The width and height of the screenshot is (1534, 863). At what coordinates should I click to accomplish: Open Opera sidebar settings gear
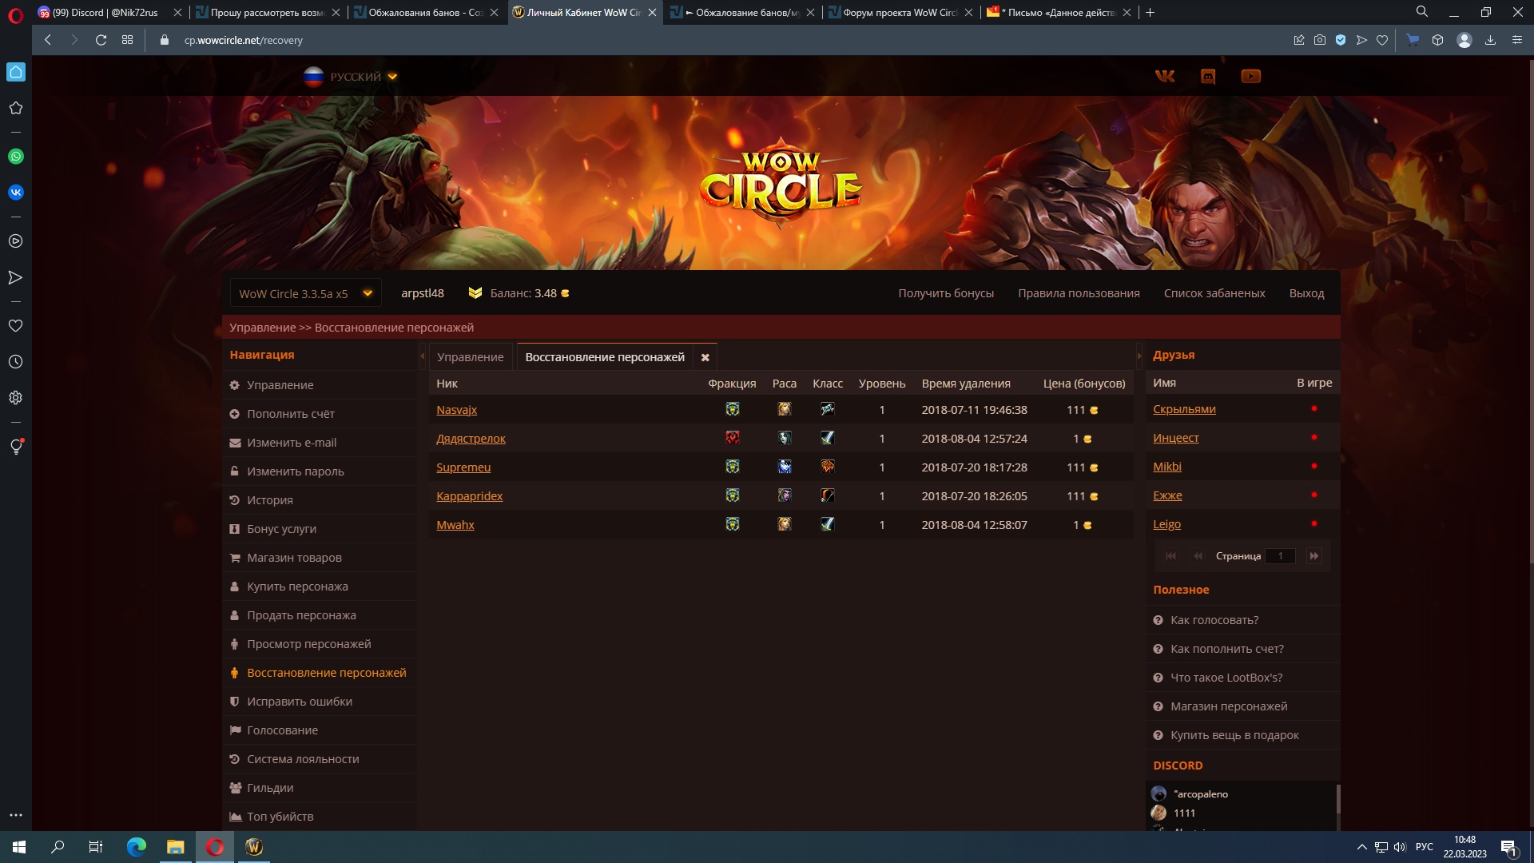16,398
